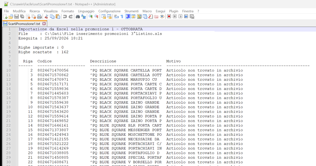Open the Function List panel icon
Viewport: 316px width, 166px height.
click(x=151, y=17)
